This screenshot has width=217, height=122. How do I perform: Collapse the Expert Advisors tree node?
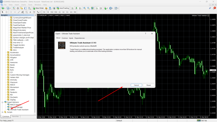2,102
